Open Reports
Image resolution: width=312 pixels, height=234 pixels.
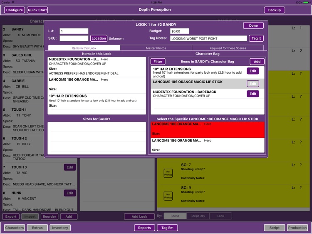pos(144,228)
